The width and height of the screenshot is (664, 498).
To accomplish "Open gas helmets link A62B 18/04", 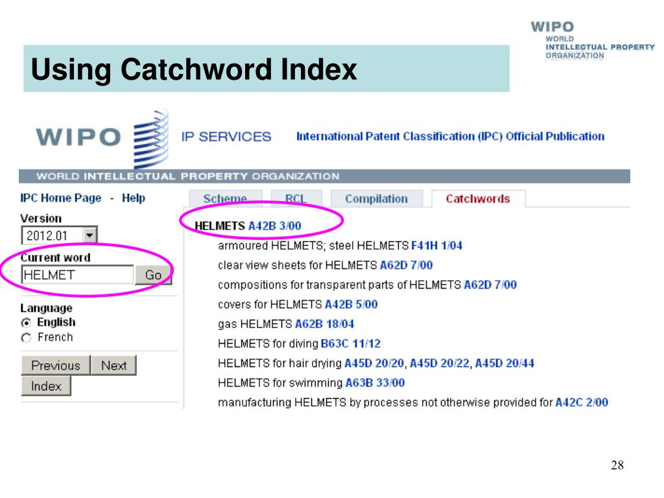I will [x=324, y=324].
